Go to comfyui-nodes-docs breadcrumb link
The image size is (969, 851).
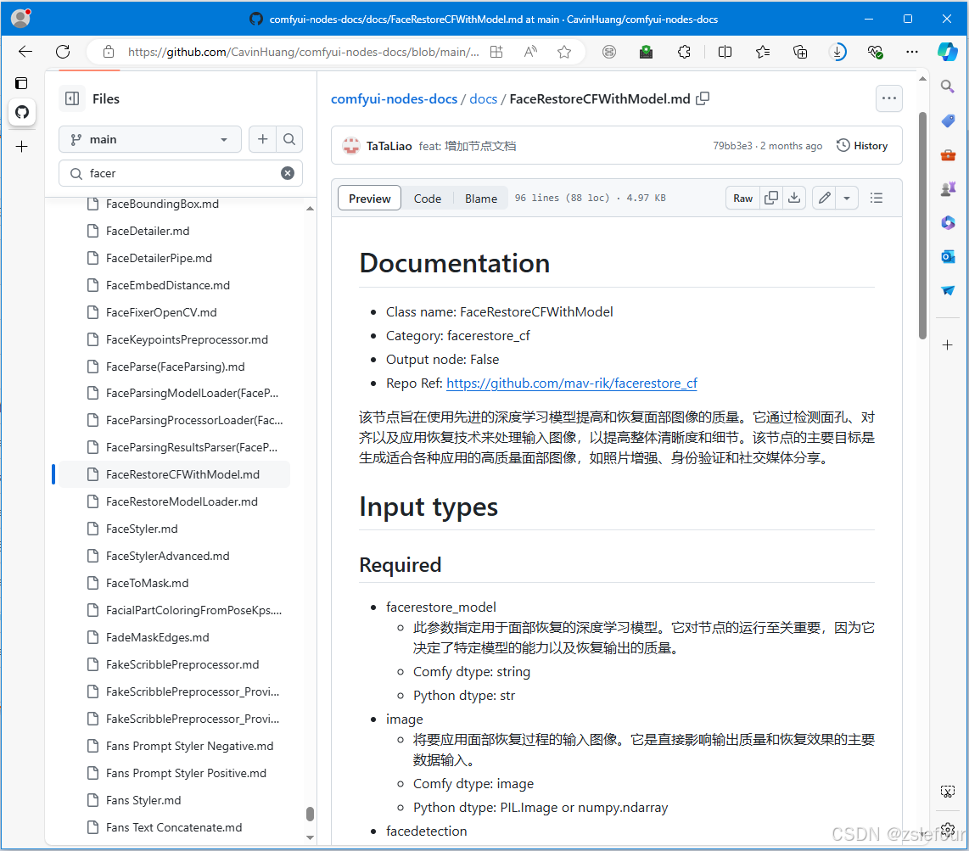[394, 99]
